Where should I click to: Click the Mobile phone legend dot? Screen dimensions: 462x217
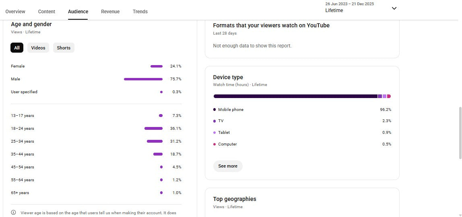(214, 110)
